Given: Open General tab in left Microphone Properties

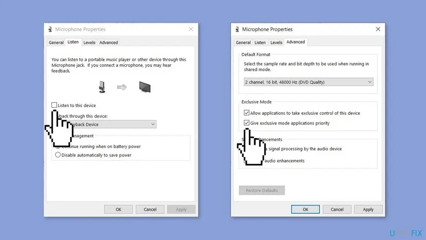Looking at the screenshot, I should pos(56,42).
